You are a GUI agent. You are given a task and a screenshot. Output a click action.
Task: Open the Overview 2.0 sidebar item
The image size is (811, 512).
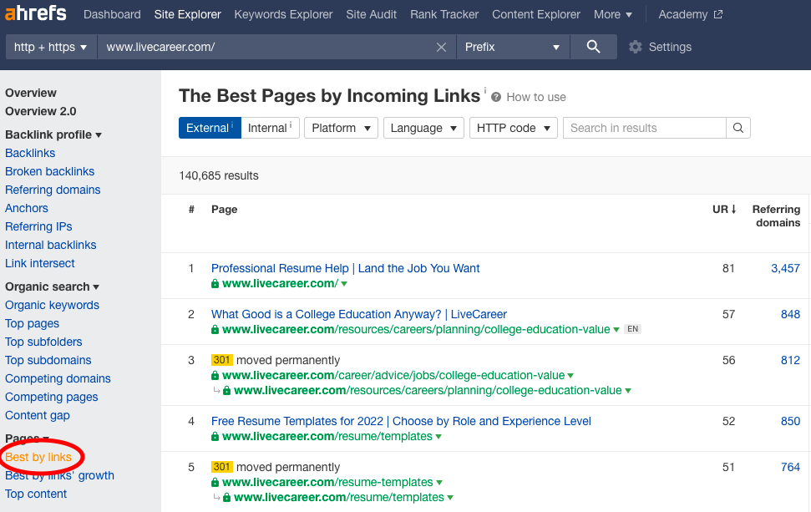pyautogui.click(x=40, y=111)
